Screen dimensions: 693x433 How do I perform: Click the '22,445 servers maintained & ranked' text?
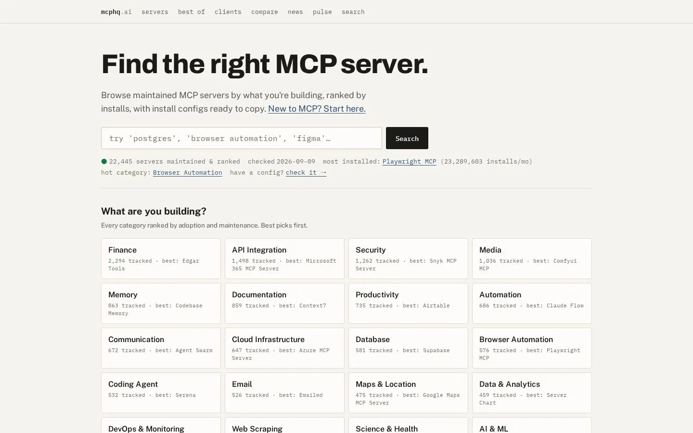175,162
